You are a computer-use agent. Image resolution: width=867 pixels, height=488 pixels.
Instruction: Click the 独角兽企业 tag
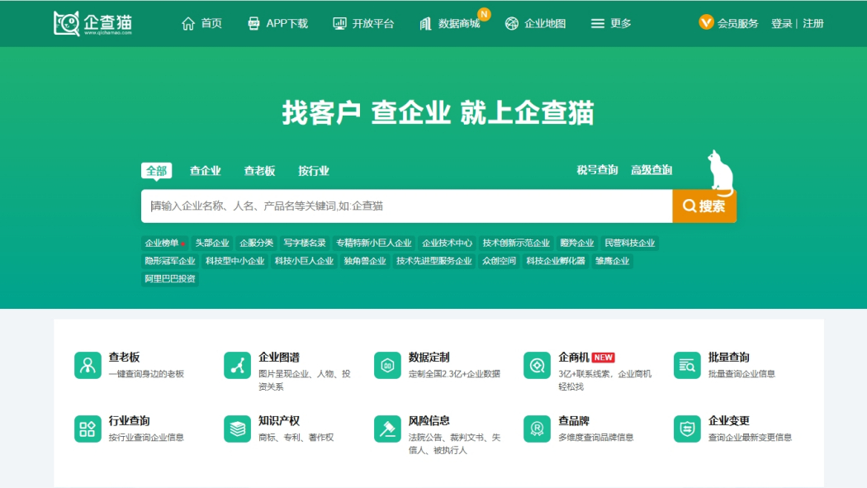(x=364, y=261)
